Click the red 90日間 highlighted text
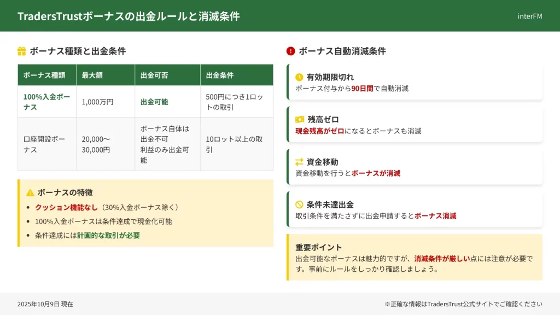 pyautogui.click(x=362, y=88)
